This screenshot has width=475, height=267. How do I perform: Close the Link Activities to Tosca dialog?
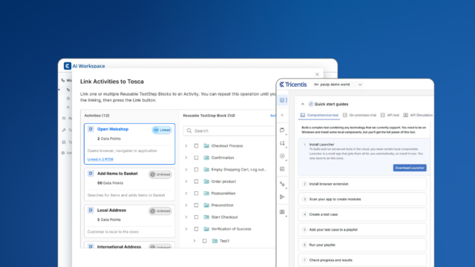(x=317, y=74)
